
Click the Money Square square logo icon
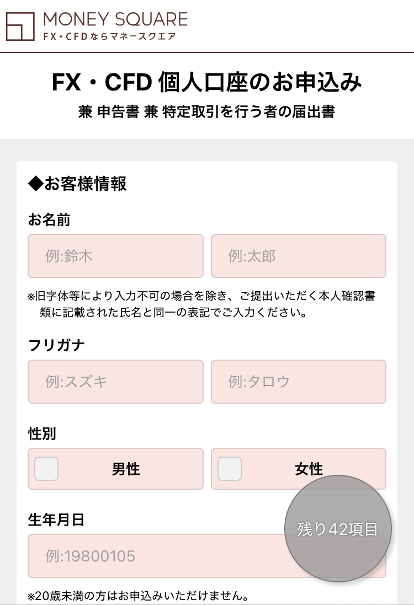(x=21, y=26)
